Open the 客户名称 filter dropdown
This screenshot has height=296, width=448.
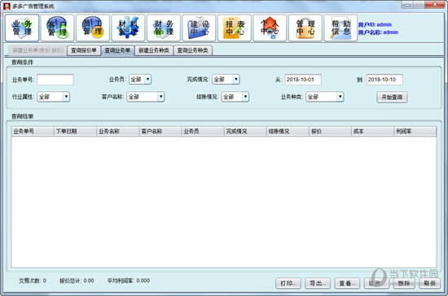click(146, 97)
